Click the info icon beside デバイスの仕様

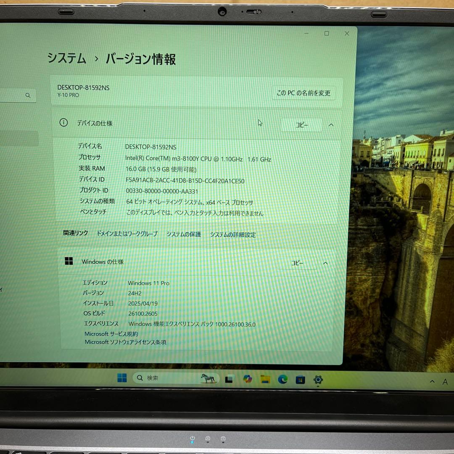point(63,122)
